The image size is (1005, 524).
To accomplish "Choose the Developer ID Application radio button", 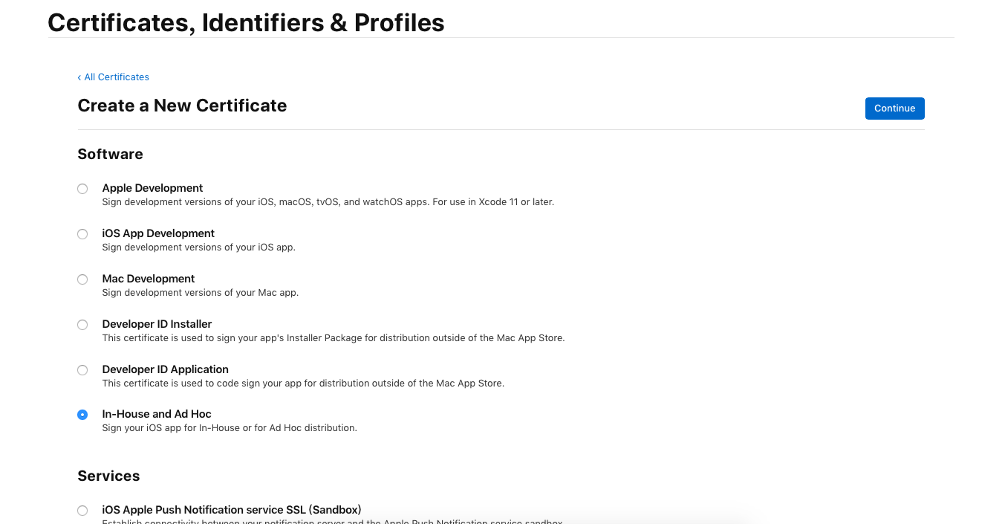I will 82,370.
